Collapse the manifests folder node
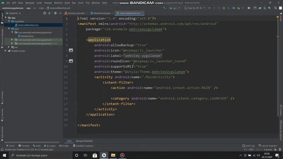Screen dimensions: 283x159 pyautogui.click(x=9, y=21)
